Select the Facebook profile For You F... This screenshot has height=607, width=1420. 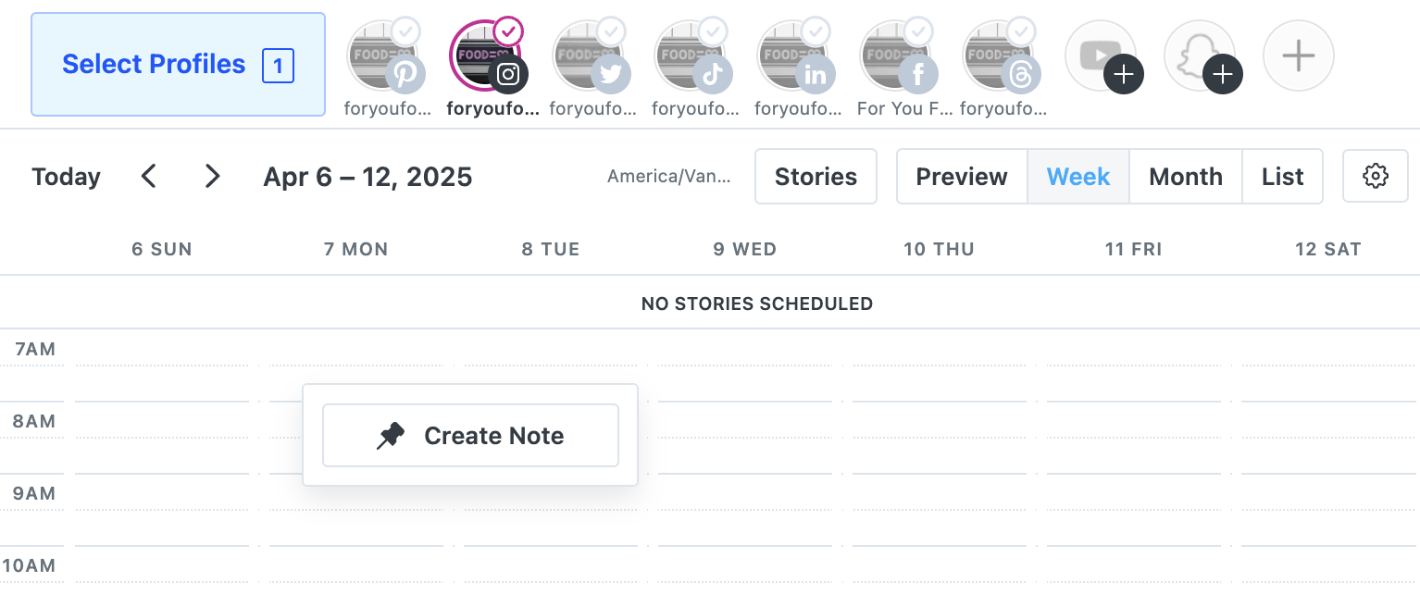[x=896, y=56]
